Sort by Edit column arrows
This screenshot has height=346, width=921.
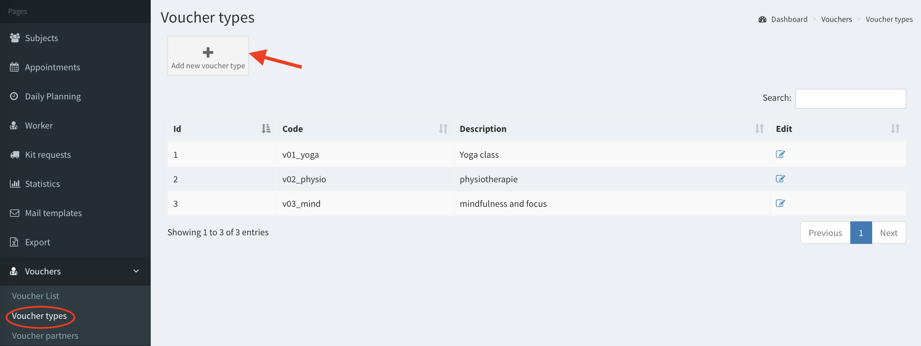point(895,129)
